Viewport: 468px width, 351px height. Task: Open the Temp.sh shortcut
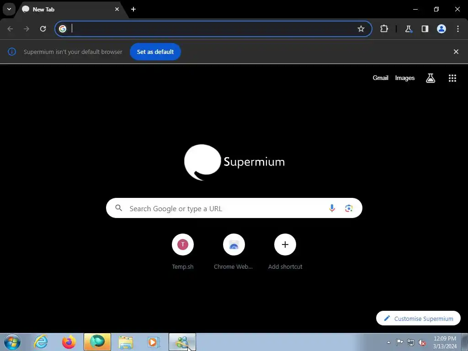click(183, 252)
